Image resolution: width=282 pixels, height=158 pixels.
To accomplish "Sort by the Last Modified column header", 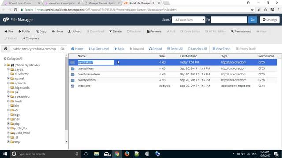I will click(x=188, y=56).
